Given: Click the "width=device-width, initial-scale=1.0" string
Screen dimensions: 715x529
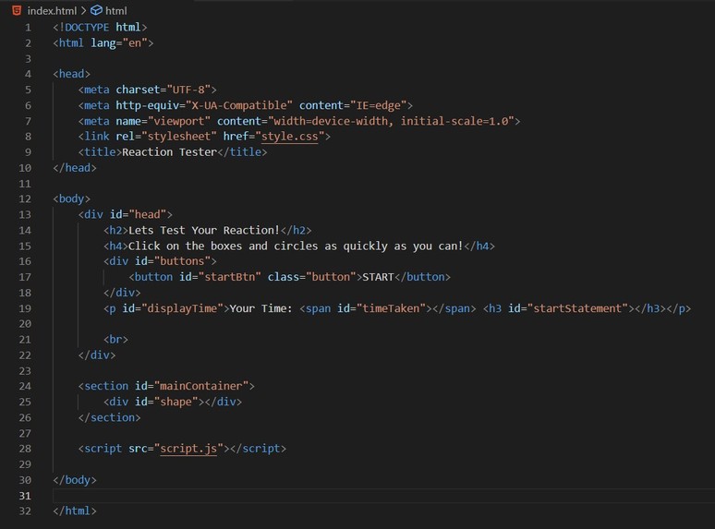Looking at the screenshot, I should point(391,121).
